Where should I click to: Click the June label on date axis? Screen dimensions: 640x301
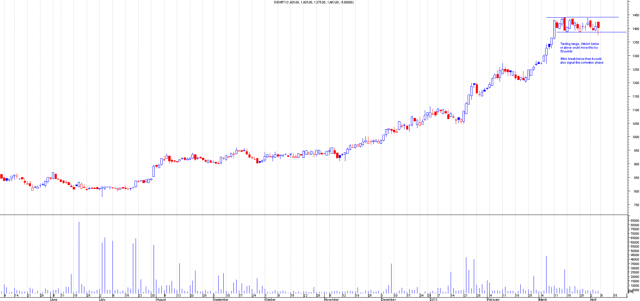pyautogui.click(x=54, y=300)
